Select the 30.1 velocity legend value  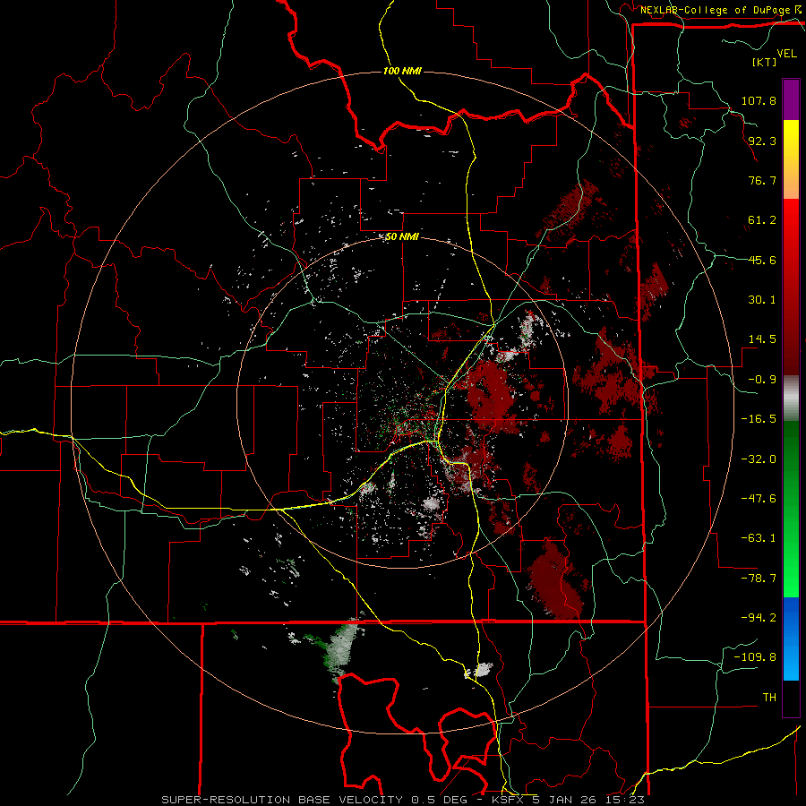(762, 300)
